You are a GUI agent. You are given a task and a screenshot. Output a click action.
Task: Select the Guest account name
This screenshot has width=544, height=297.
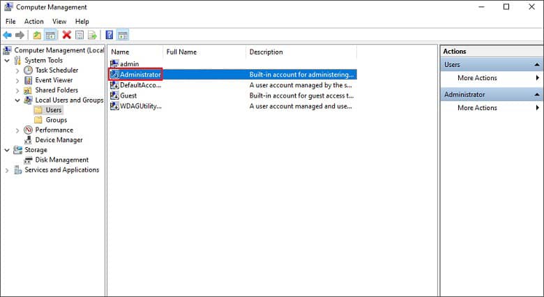click(x=128, y=96)
